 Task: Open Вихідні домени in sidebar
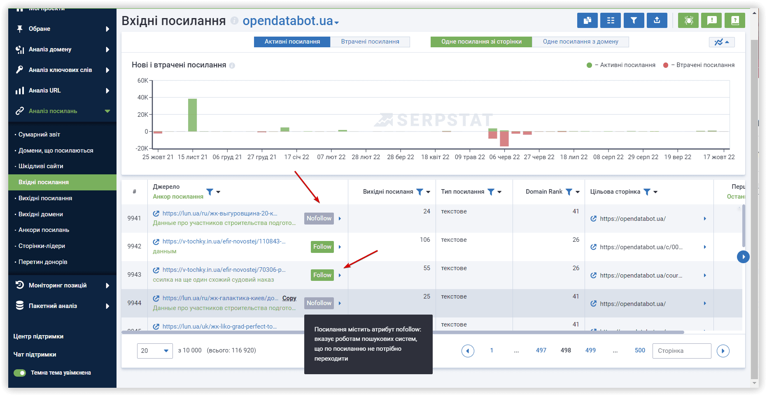point(41,214)
